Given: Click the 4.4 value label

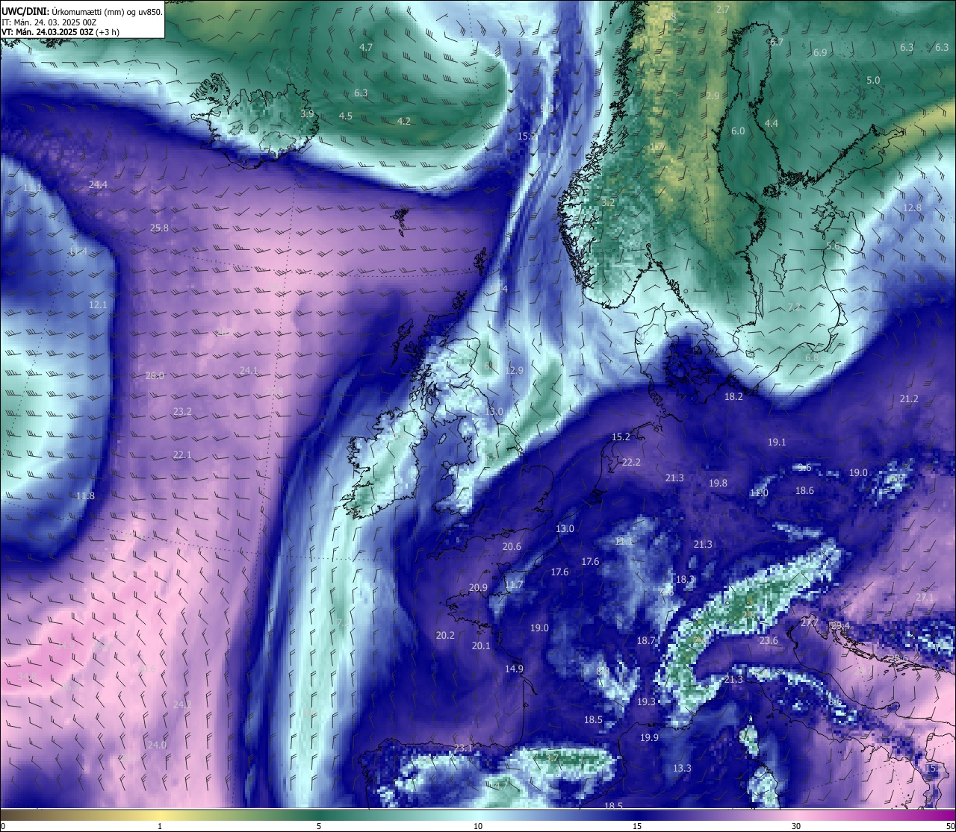Looking at the screenshot, I should pos(772,123).
